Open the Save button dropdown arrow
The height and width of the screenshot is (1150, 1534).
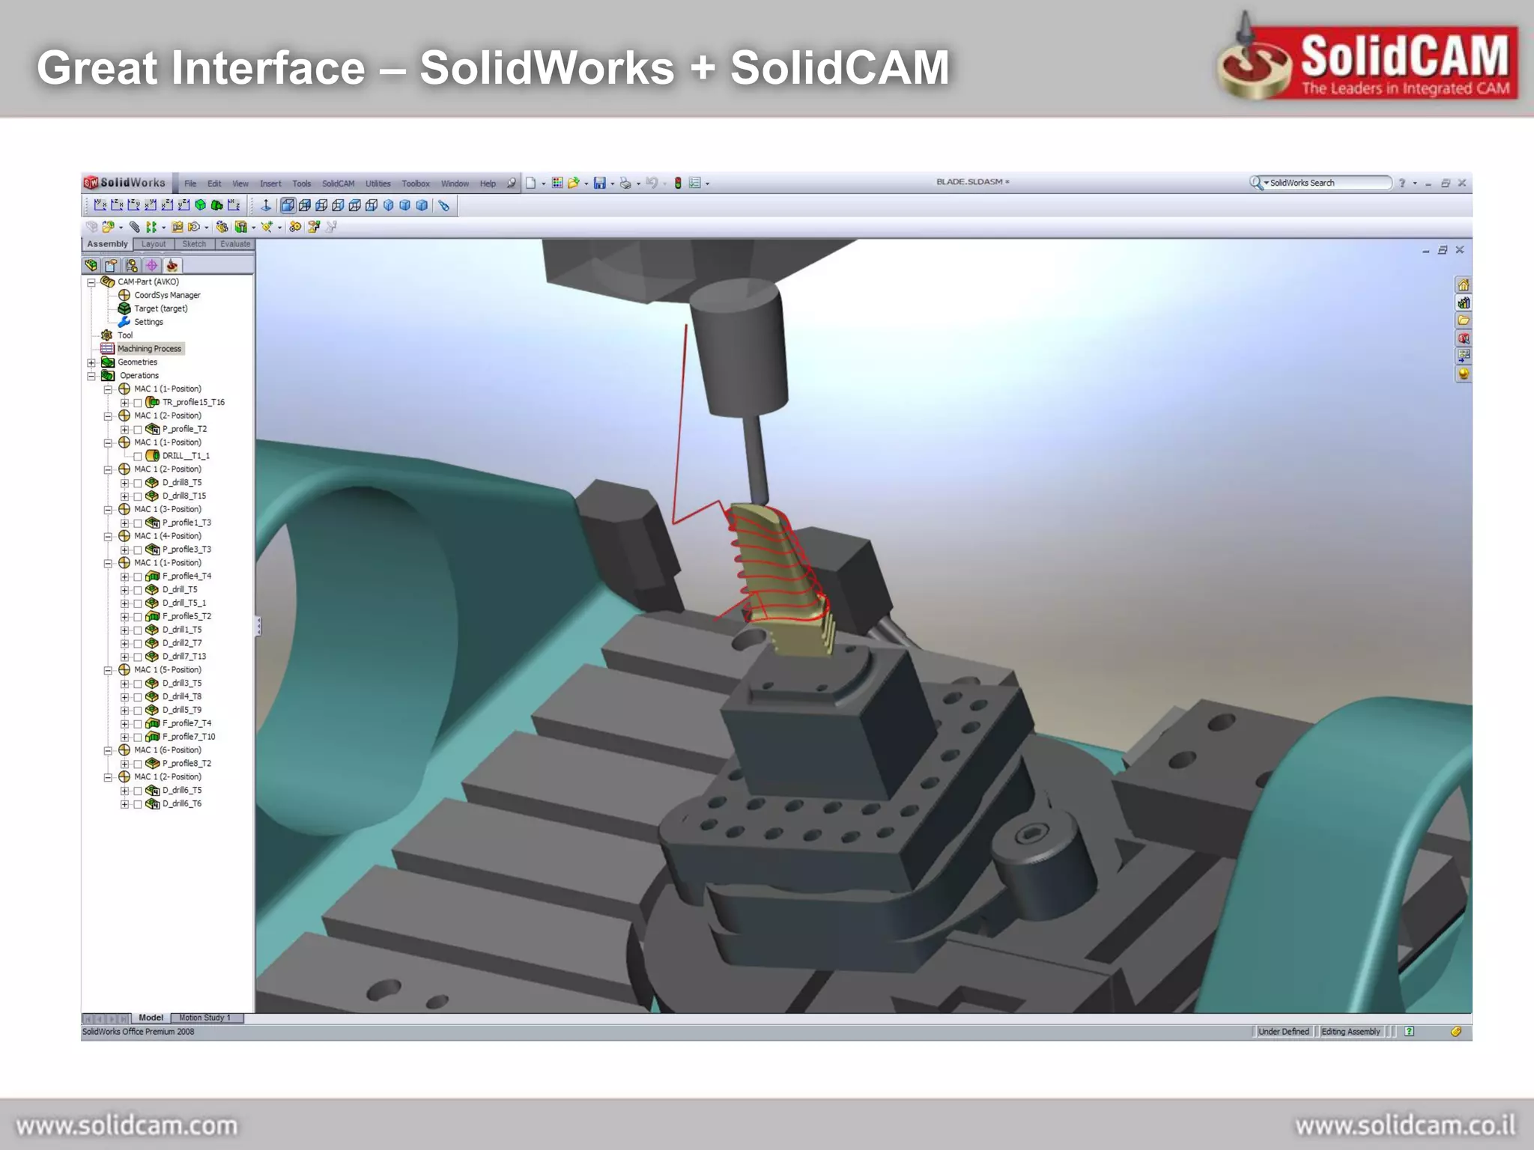pos(613,183)
